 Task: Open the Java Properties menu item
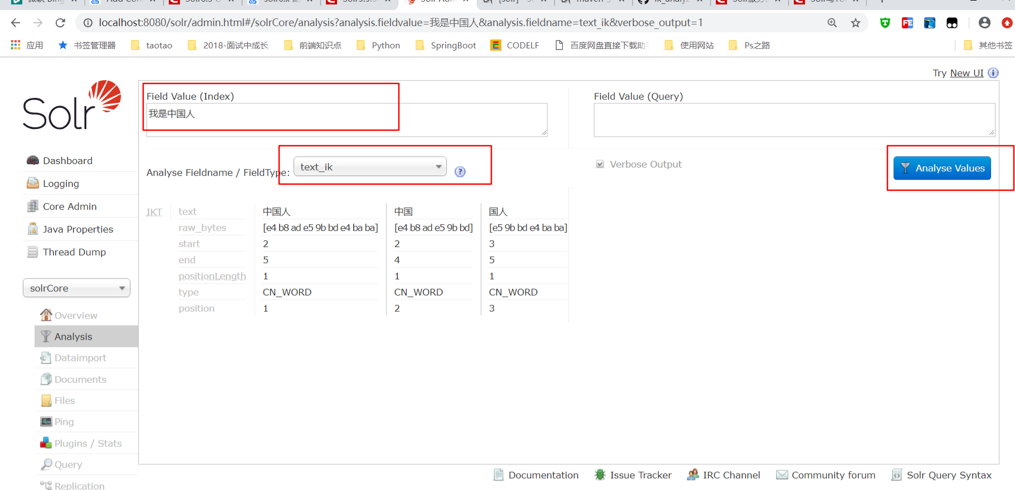tap(78, 229)
